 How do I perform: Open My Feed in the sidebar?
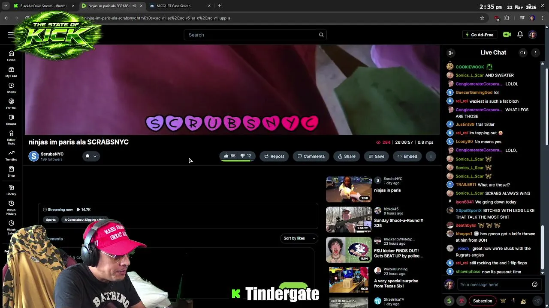[11, 71]
